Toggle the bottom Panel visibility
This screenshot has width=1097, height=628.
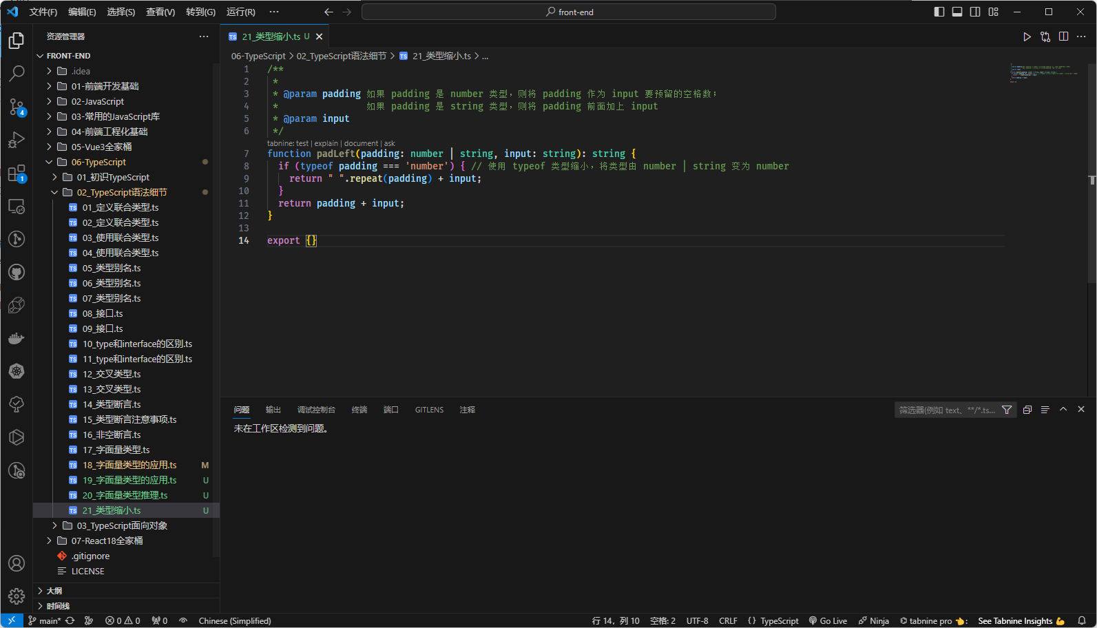pos(957,12)
